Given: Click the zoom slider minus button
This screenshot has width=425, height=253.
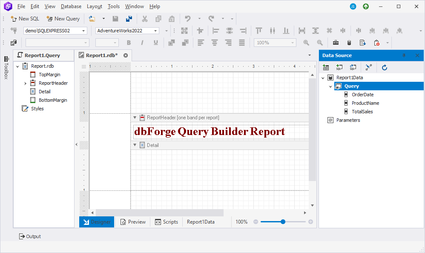Looking at the screenshot, I should [256, 222].
